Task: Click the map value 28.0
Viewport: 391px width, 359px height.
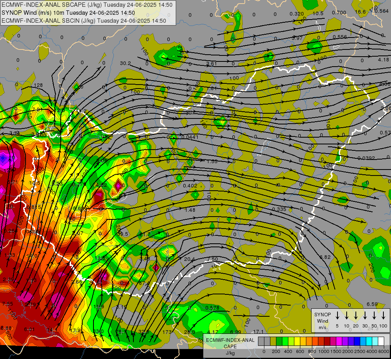Action: (190, 332)
